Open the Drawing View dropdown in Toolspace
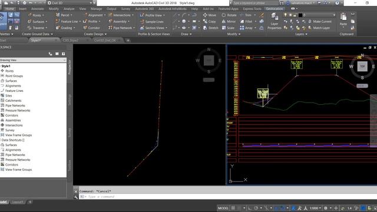377x212 pixels. point(33,60)
